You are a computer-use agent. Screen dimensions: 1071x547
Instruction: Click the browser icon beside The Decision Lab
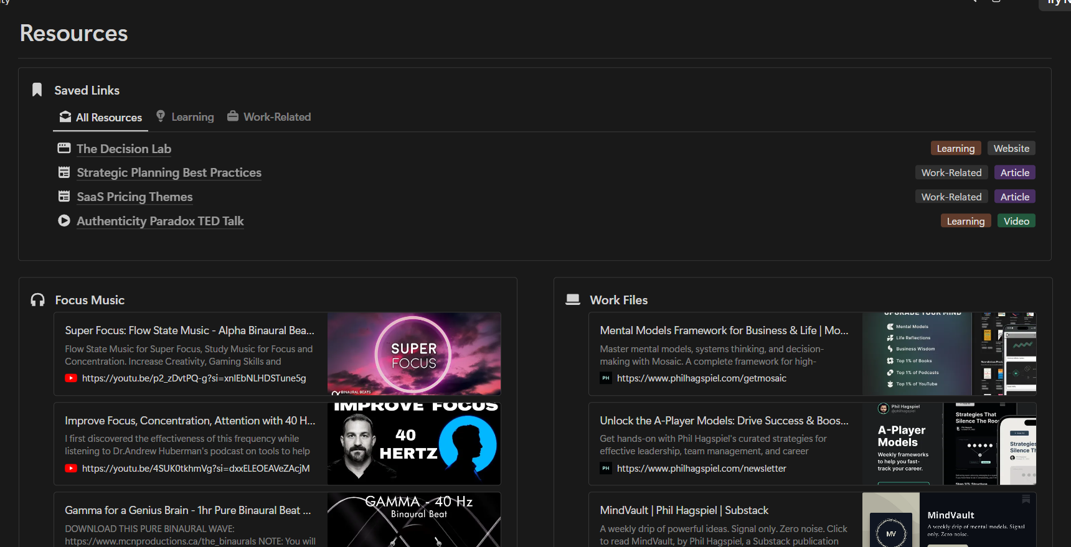64,148
